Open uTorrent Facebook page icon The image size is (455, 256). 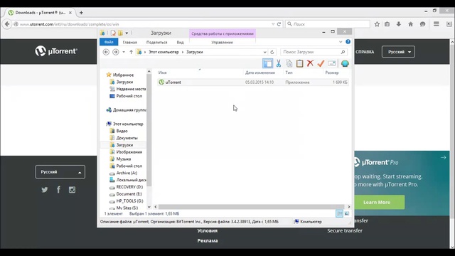coord(58,190)
